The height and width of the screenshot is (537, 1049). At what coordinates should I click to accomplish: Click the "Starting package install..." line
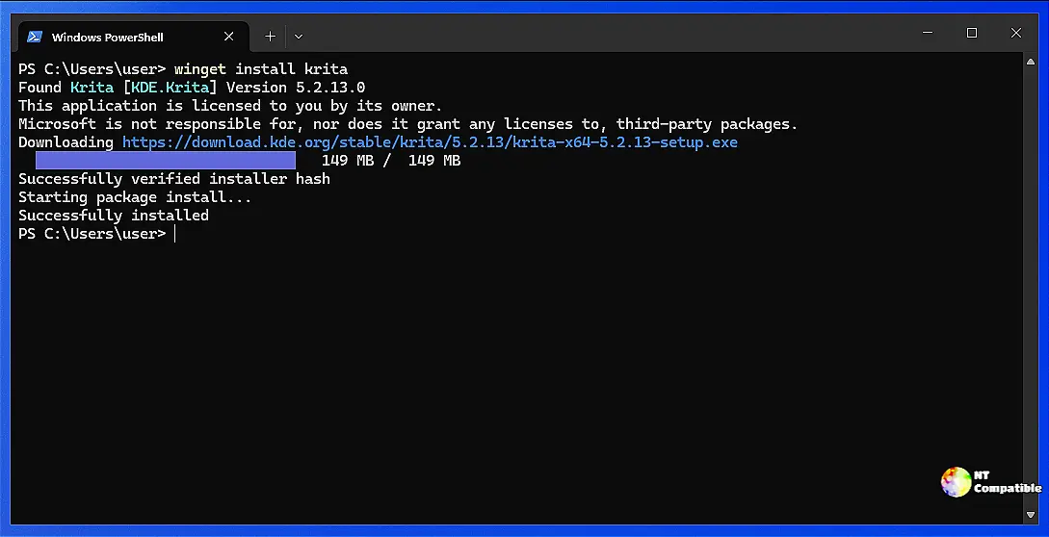[x=135, y=197]
